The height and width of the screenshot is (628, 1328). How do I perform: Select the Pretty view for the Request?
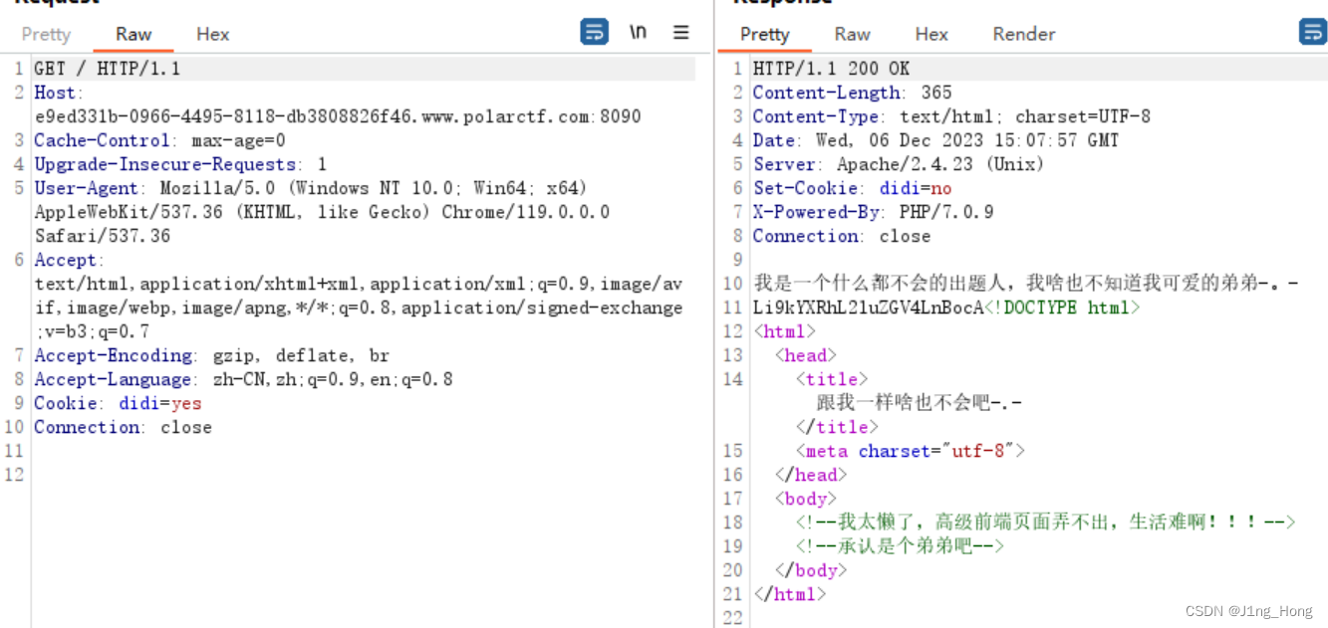[x=46, y=34]
